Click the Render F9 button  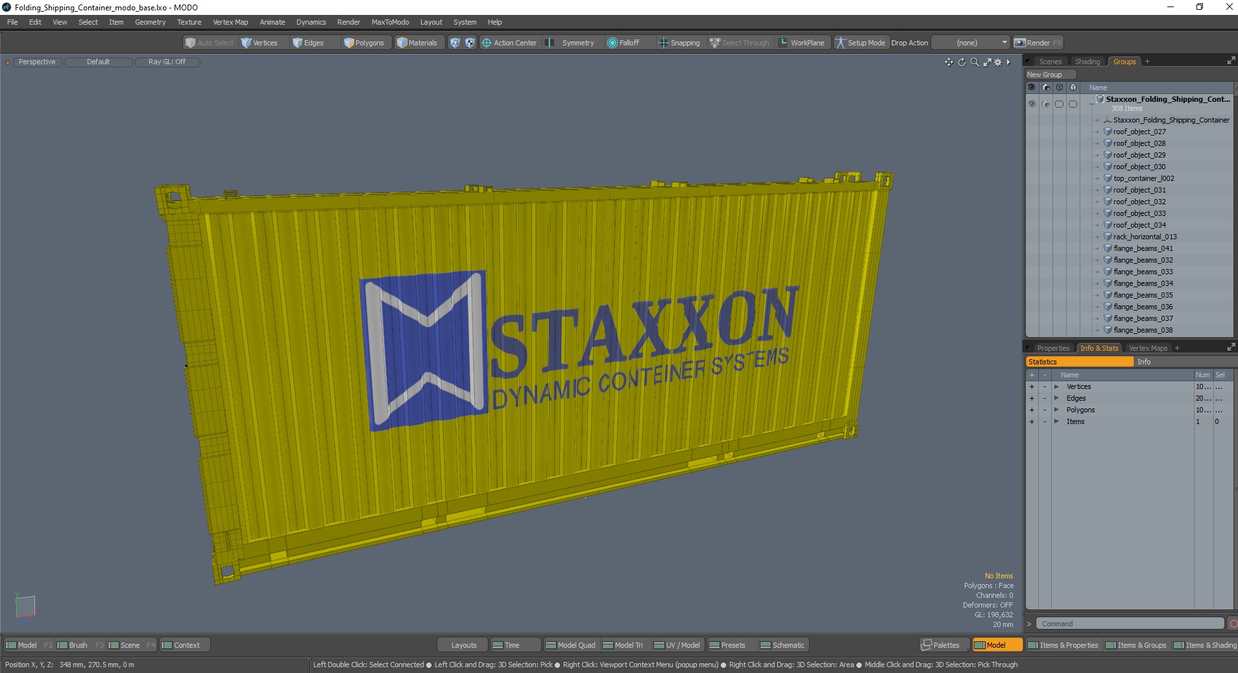pos(1038,43)
